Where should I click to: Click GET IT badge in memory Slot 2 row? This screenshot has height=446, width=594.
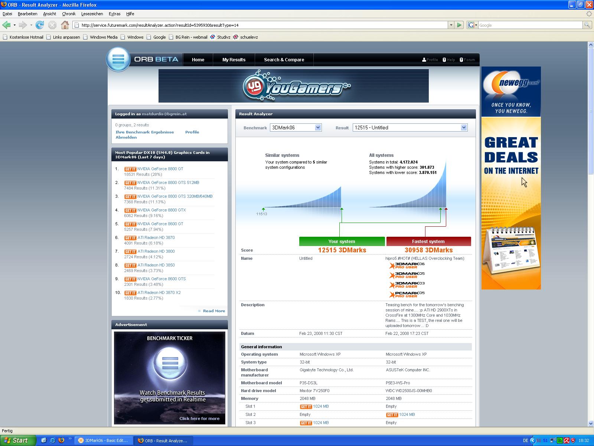click(392, 415)
